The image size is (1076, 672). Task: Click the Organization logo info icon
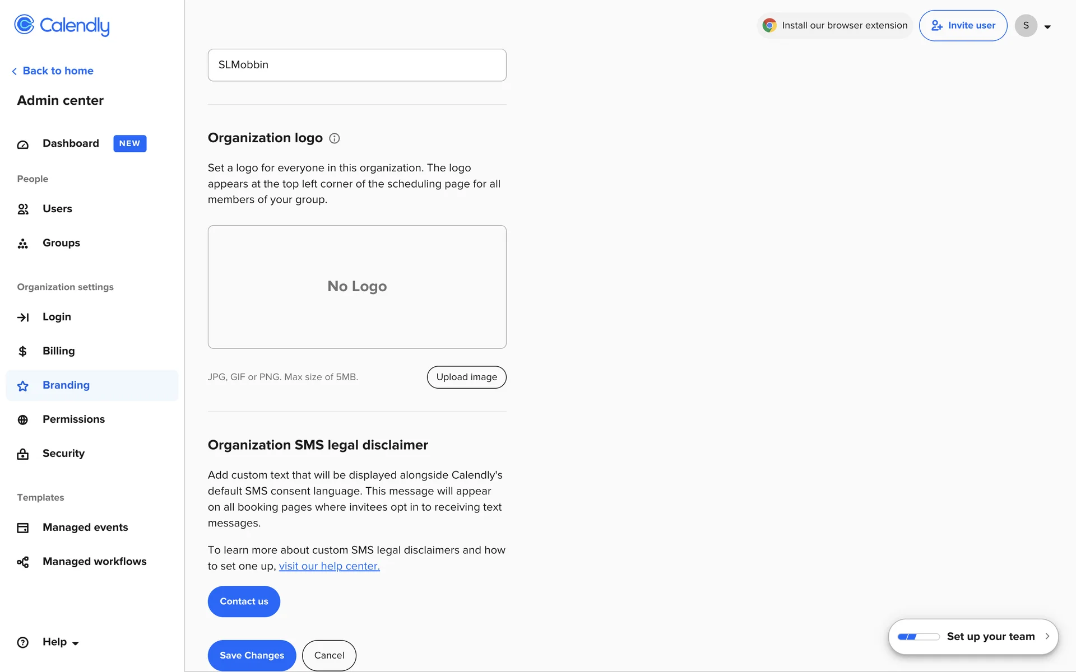click(x=335, y=138)
